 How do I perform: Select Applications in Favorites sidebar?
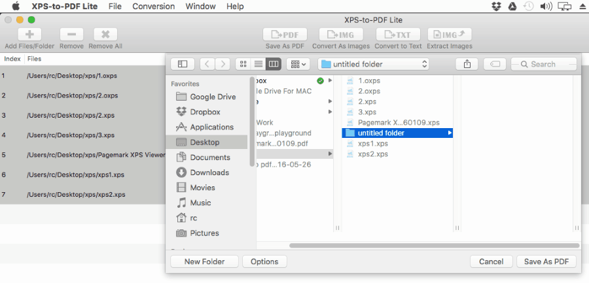(206, 127)
